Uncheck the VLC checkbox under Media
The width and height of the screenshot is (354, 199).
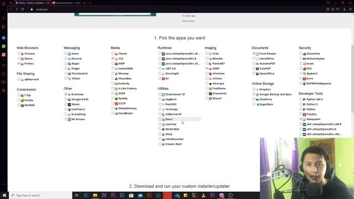tap(113, 59)
